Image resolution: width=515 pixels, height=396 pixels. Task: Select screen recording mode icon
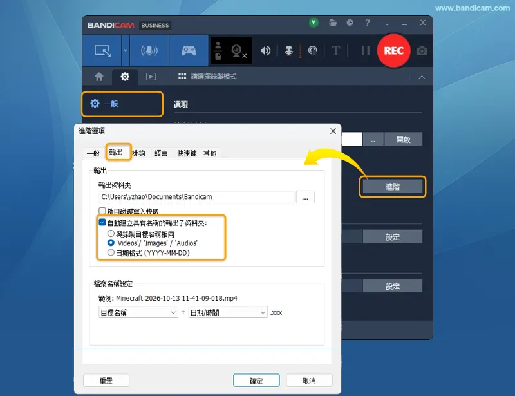point(102,51)
